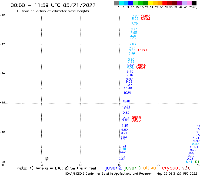This screenshot has height=176, width=200.
Task: Click the small island outline near 63 longitude
Action: point(47,159)
